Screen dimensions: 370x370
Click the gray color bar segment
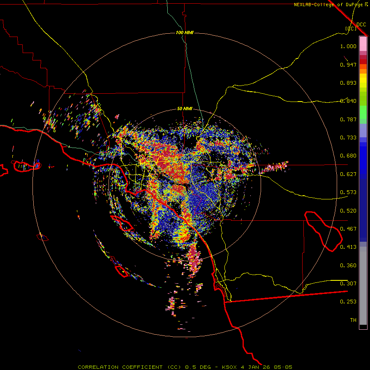[363, 286]
